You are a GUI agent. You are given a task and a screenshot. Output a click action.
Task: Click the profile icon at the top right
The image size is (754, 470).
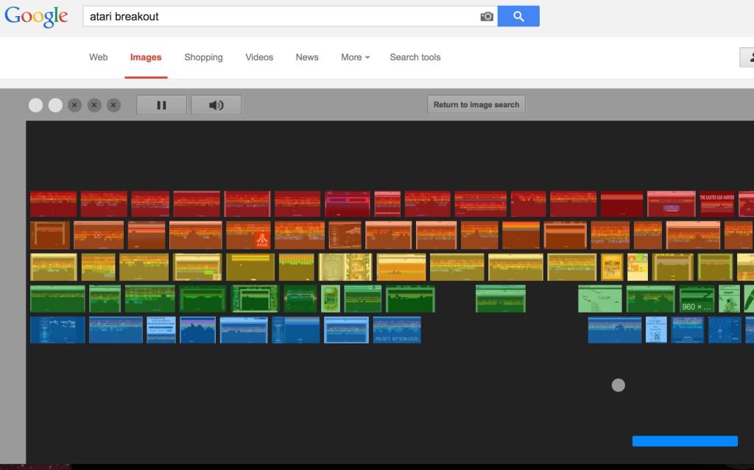click(x=750, y=57)
